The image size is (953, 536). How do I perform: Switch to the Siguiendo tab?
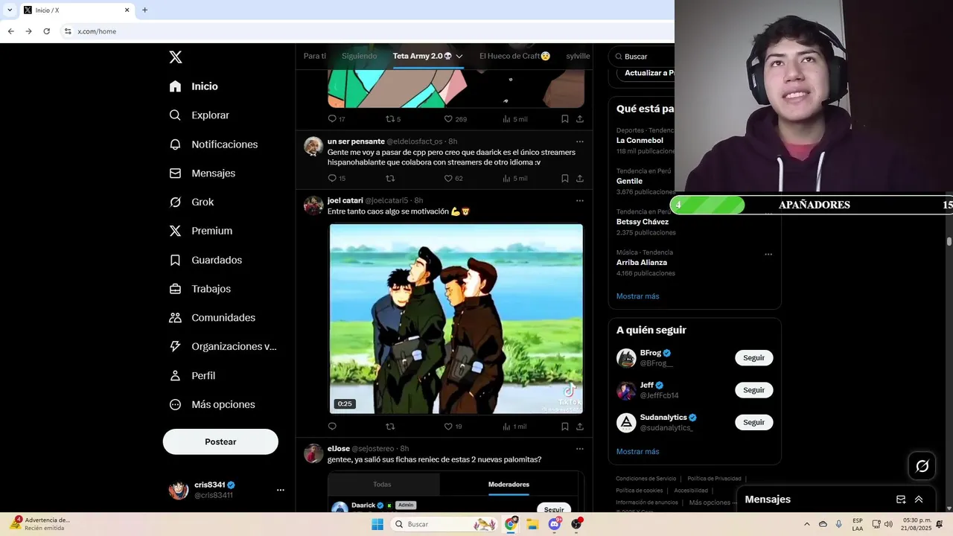359,56
